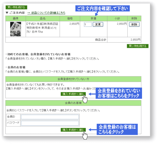The width and height of the screenshot is (158, 144).
Task: Click the rice product thumbnail image
Action: (x=16, y=29)
